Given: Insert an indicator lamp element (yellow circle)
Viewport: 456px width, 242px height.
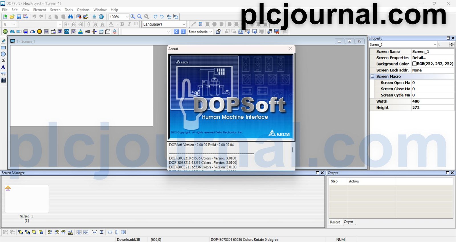Looking at the screenshot, I should click(39, 32).
